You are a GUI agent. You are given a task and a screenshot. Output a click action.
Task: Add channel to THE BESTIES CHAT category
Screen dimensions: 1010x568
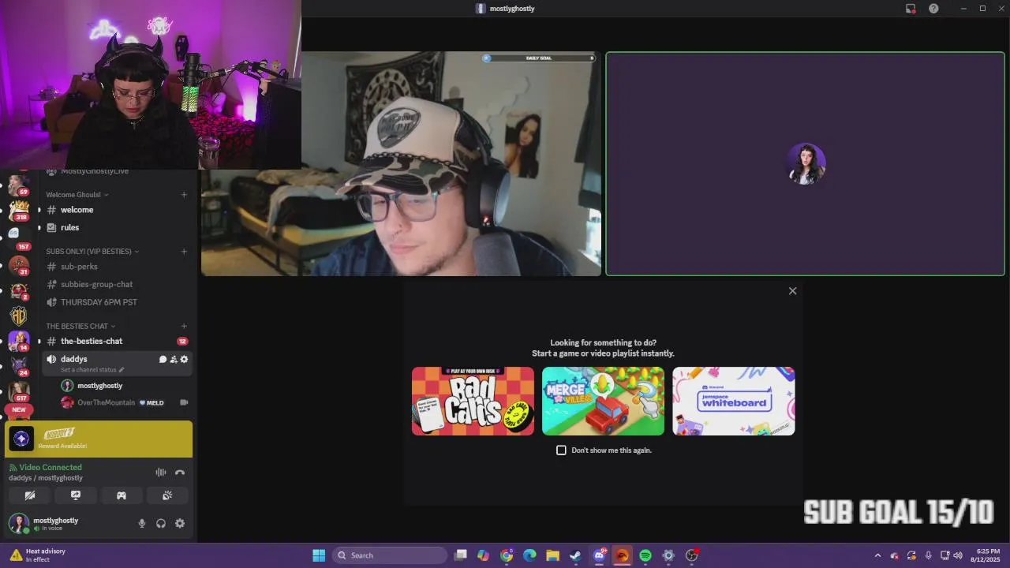(184, 326)
